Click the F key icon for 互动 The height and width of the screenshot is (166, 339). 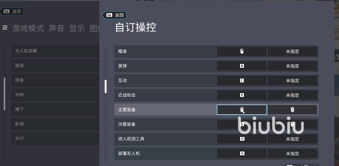[x=242, y=81]
